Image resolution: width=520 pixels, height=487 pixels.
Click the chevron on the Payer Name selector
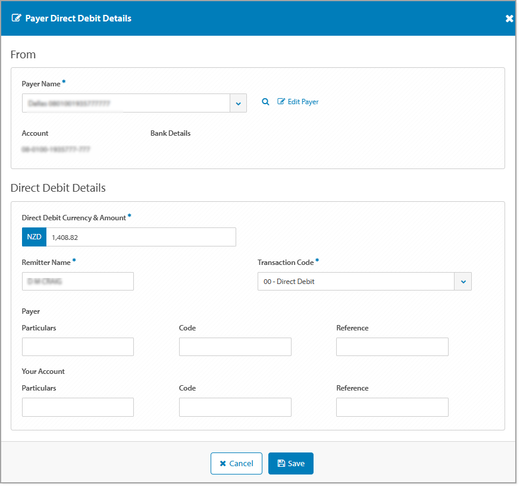[x=238, y=102]
